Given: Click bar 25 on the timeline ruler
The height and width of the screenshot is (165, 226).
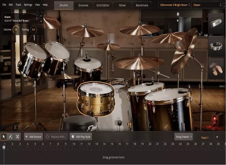Looking at the screenshot, I should (x=188, y=144).
